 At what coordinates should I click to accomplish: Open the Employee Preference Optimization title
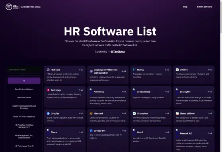(105, 71)
